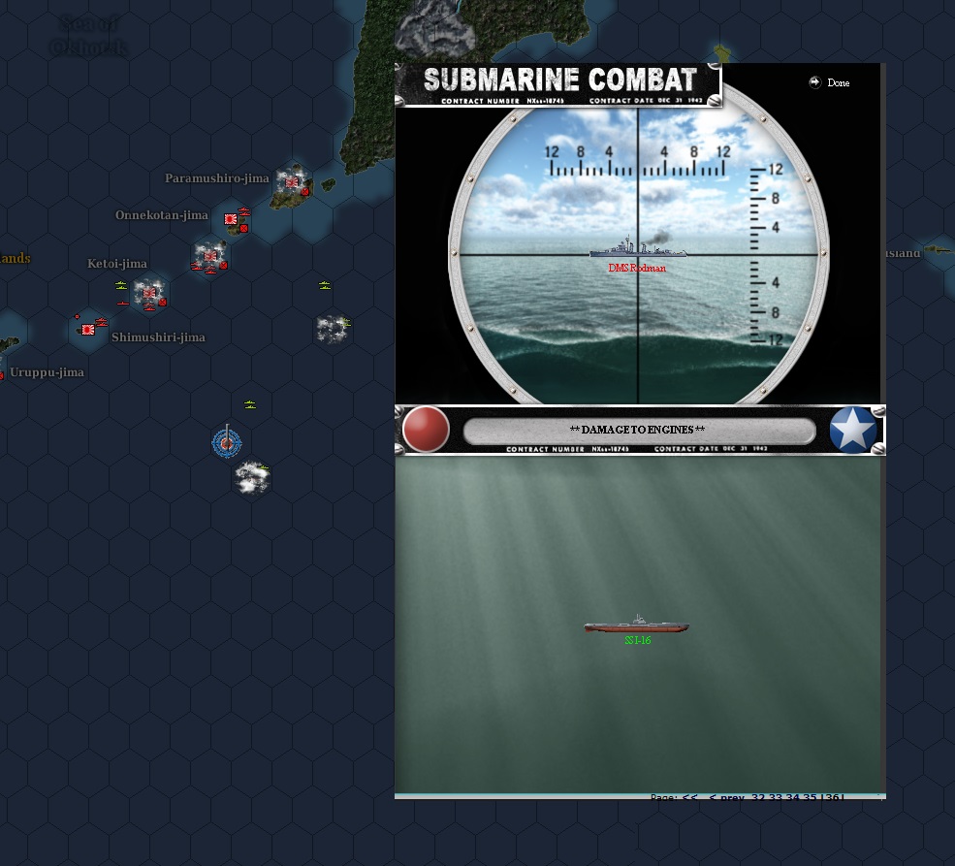
Task: Click the red DMS Rodman label
Action: pos(637,268)
